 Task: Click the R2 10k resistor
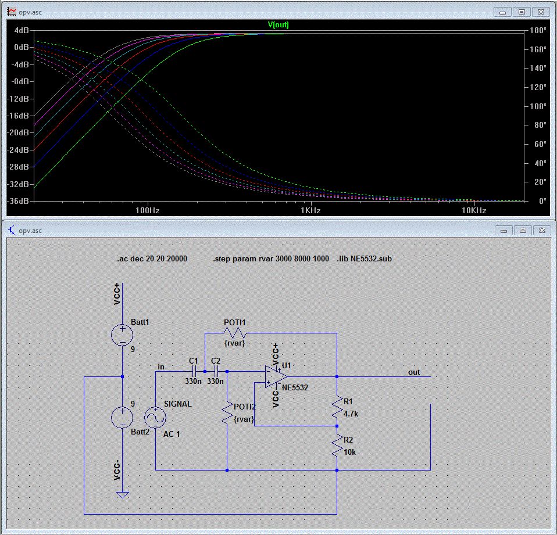(x=337, y=446)
